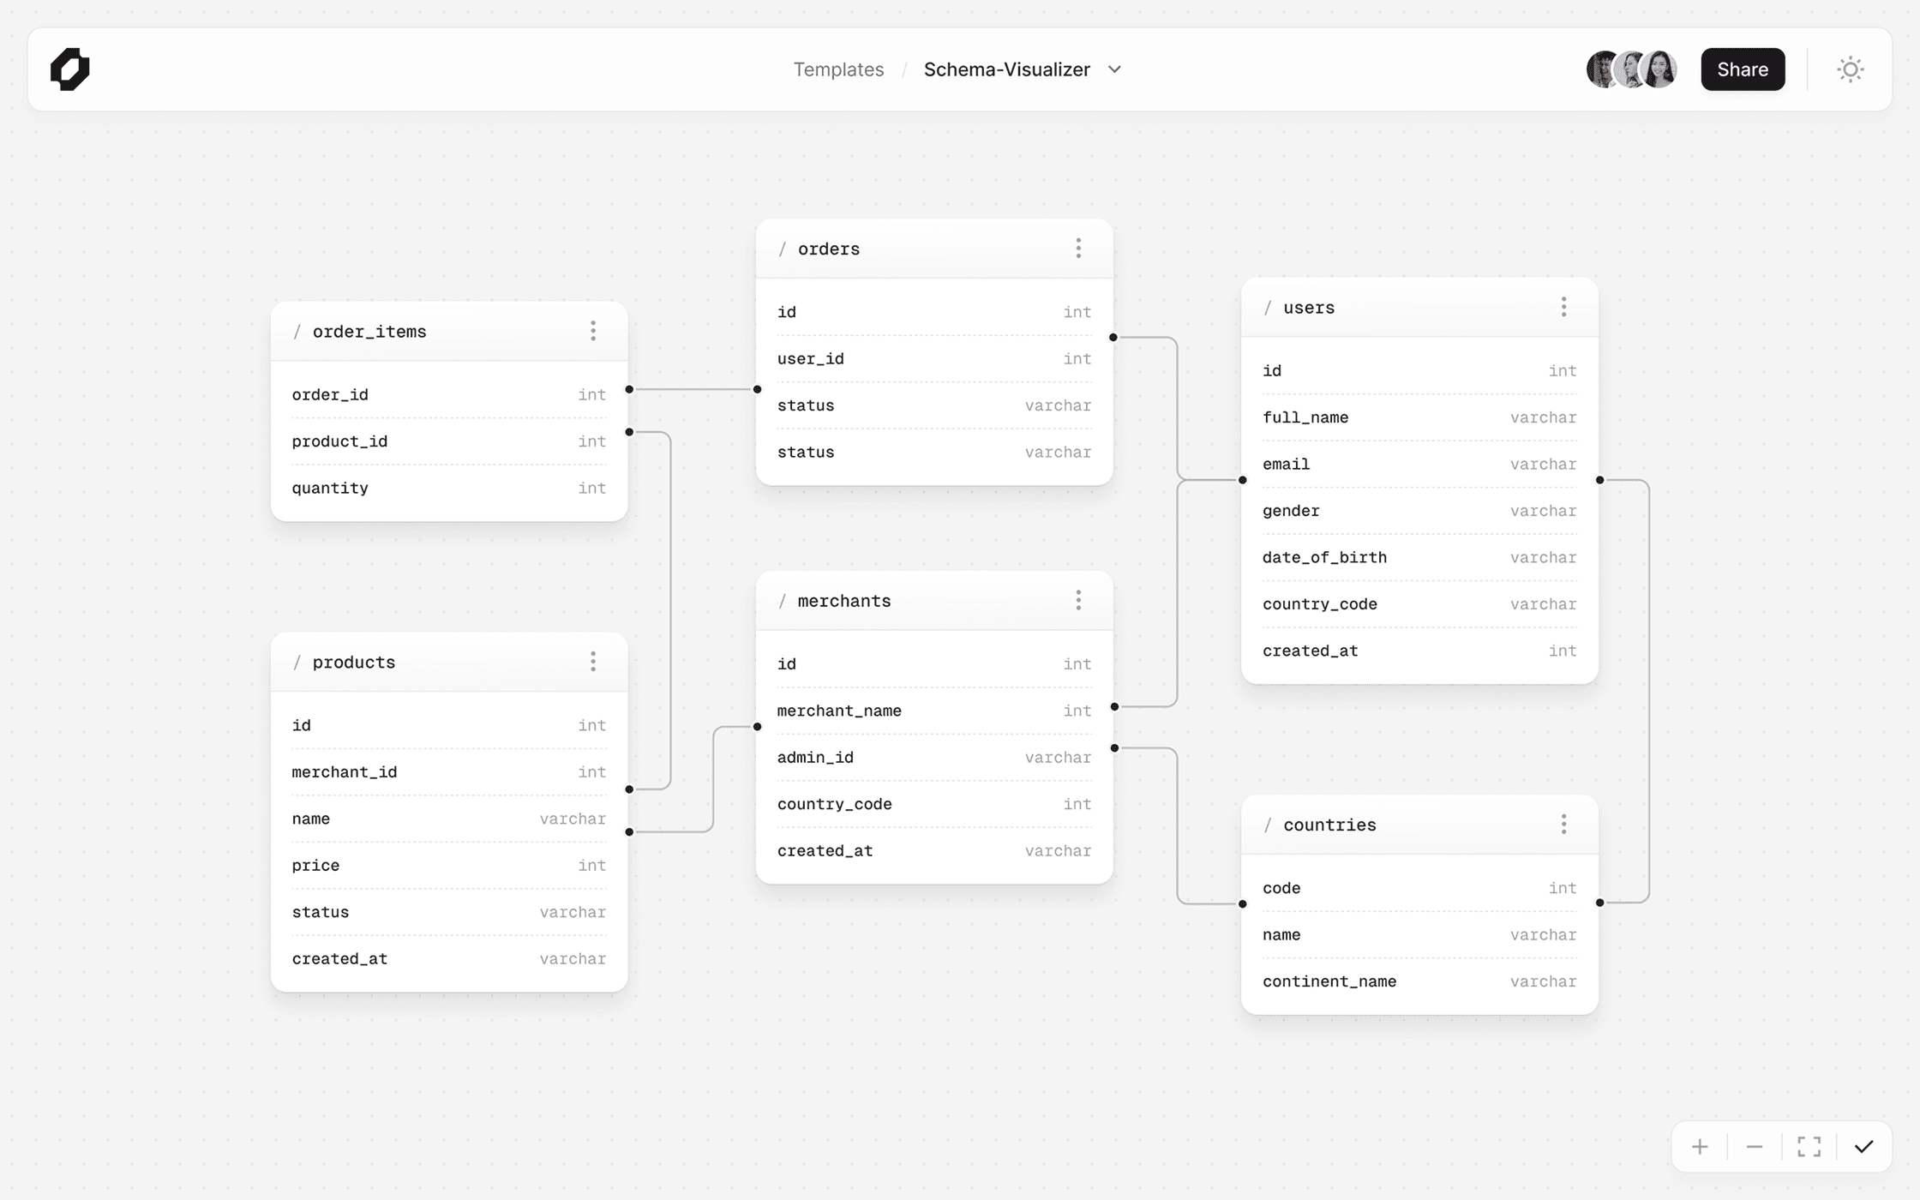
Task: Open the countries table options menu
Action: (x=1563, y=825)
